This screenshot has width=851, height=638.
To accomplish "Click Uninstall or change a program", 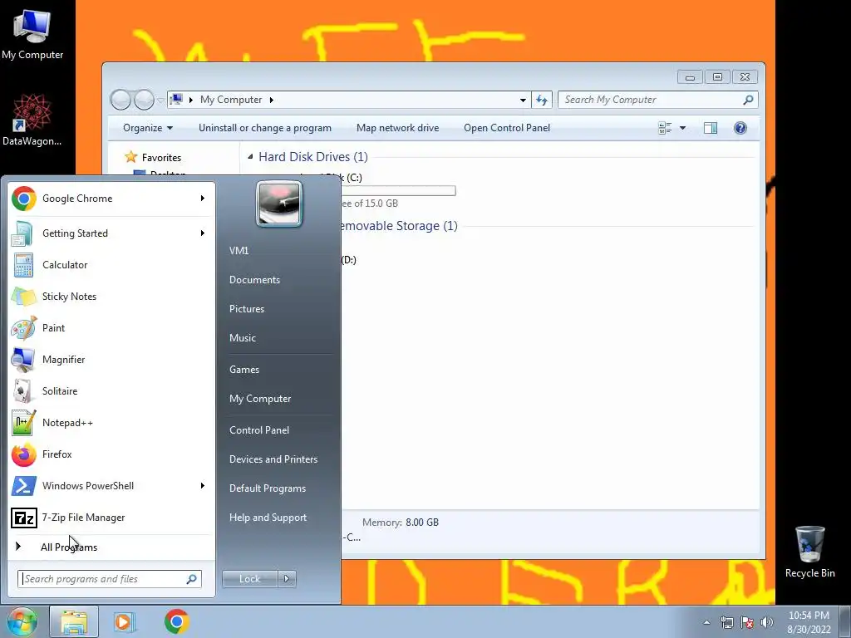I will (x=265, y=128).
